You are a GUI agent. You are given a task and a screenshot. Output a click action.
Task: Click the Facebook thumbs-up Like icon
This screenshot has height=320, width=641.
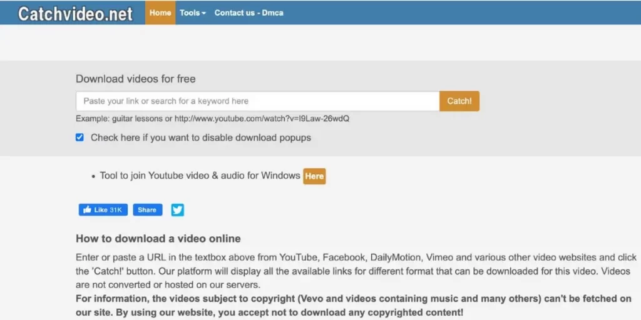pos(87,210)
